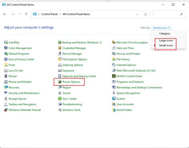Click the Security and Maintenance flag icon
This screenshot has width=189, height=148.
point(6,93)
